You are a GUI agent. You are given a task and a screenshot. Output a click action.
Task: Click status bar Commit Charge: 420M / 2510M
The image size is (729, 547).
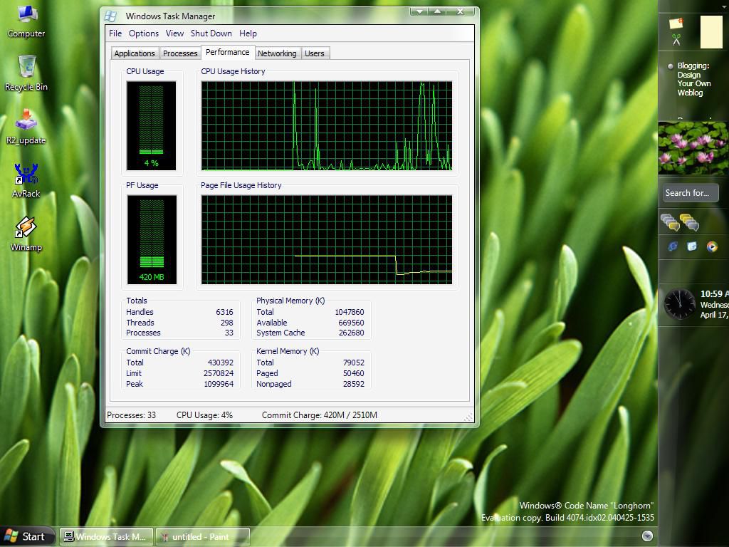(x=320, y=415)
